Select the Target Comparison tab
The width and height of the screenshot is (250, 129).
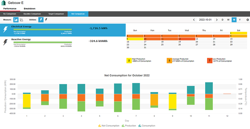[x=56, y=14]
